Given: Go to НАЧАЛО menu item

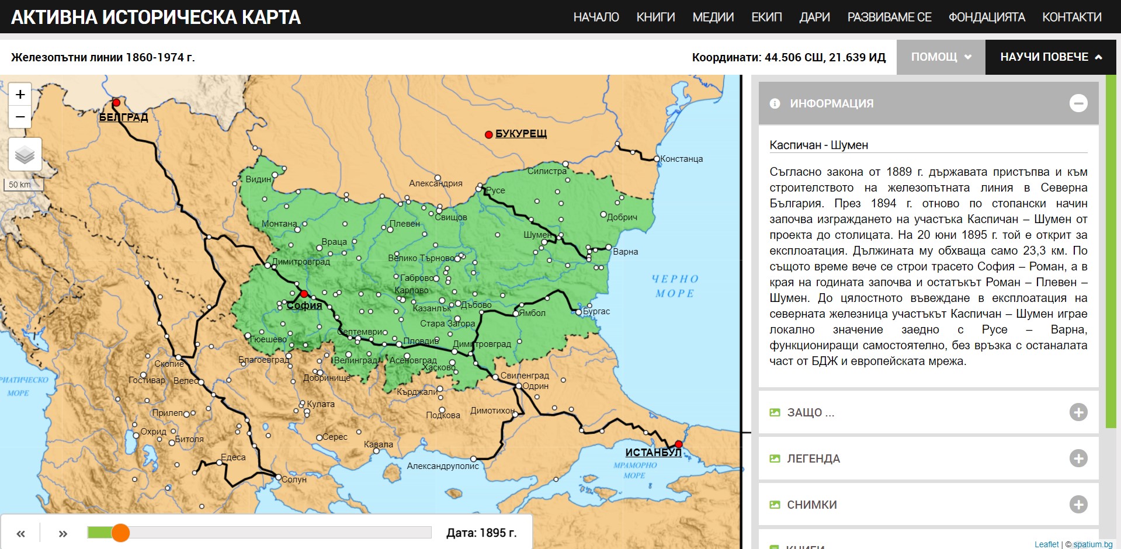Looking at the screenshot, I should click(596, 17).
